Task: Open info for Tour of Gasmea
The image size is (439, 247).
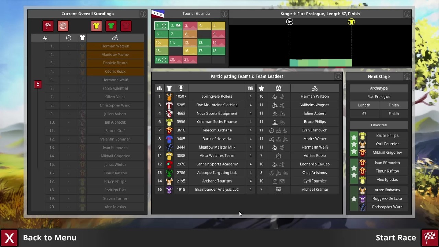Action: [224, 14]
